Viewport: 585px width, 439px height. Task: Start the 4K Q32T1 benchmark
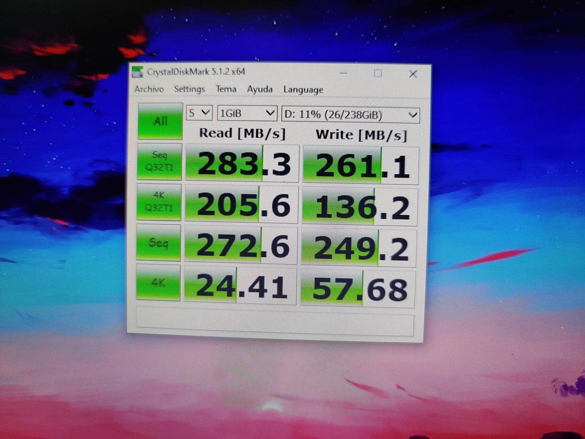[x=159, y=202]
